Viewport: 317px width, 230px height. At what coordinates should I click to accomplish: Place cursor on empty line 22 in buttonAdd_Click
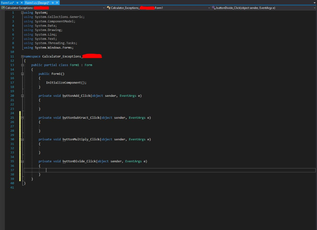[169, 104]
